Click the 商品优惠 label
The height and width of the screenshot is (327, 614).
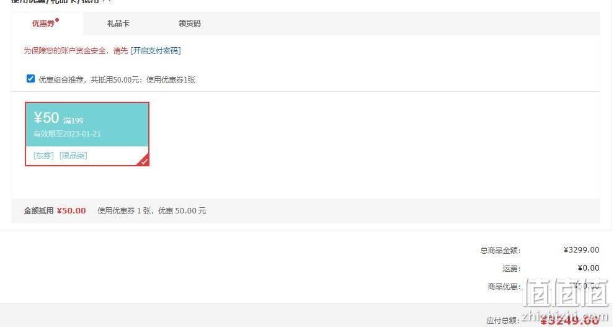(504, 287)
